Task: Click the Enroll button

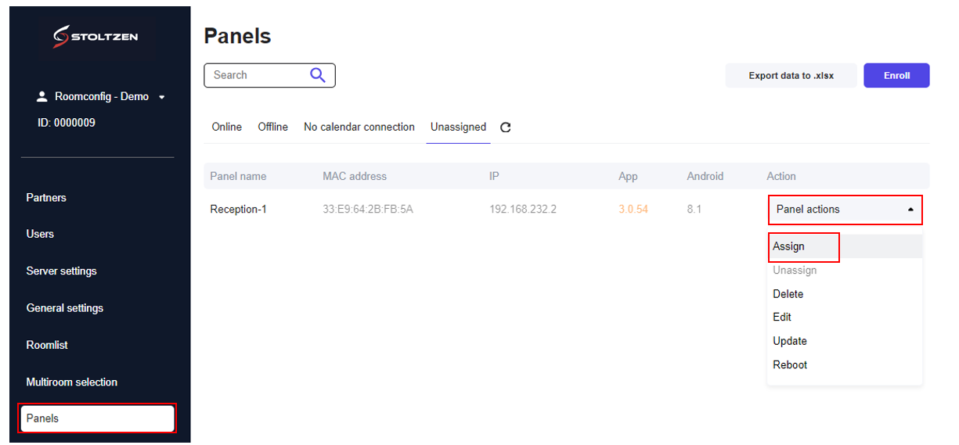Action: click(x=896, y=76)
